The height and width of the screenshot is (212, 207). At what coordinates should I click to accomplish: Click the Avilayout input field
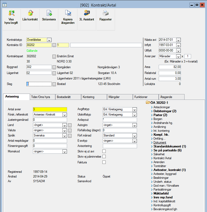click(120, 120)
